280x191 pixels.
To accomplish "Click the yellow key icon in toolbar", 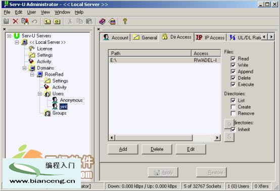I will click(x=125, y=21).
